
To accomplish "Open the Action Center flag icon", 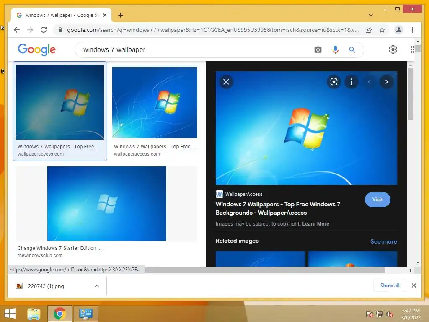I will click(x=369, y=314).
